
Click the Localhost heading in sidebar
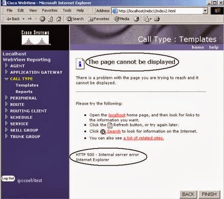click(14, 54)
